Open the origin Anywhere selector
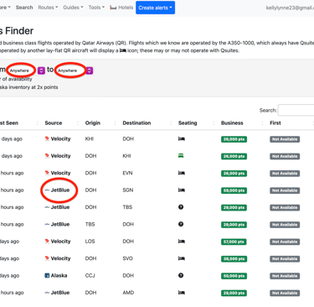 pos(22,70)
